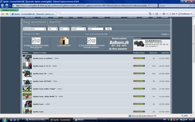Screen dimensions: 195x122
Task: Expand the Årgang til dropdown
Action: pyautogui.click(x=64, y=29)
